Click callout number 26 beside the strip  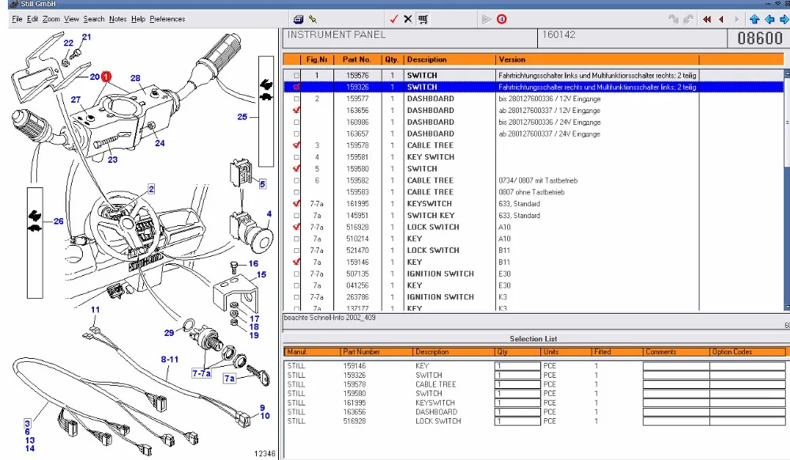[x=58, y=221]
